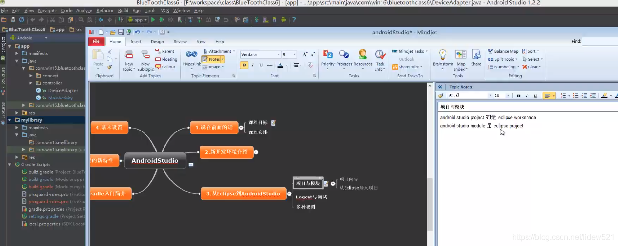Collapse the Topic Notes pane with double chevron

point(440,87)
